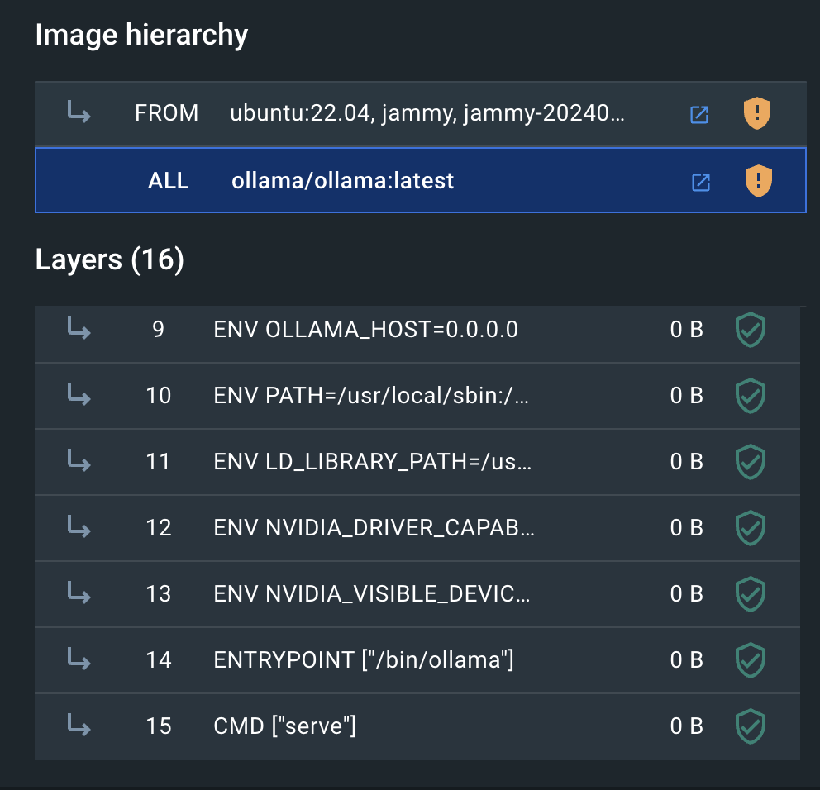Click green shield for layer 14 ENTRYPOINT
Viewport: 820px width, 790px height.
pyautogui.click(x=751, y=660)
